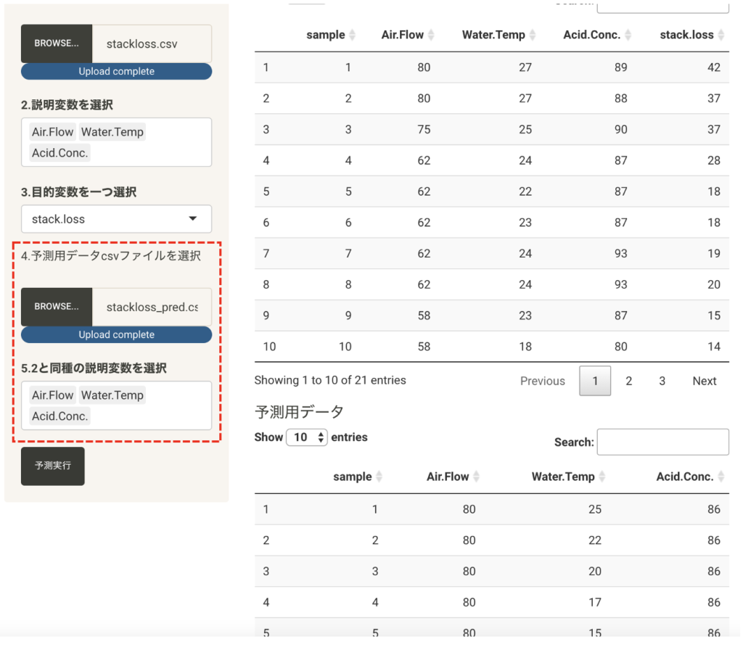This screenshot has width=743, height=647.
Task: Click the 予測実行 button
Action: (52, 466)
